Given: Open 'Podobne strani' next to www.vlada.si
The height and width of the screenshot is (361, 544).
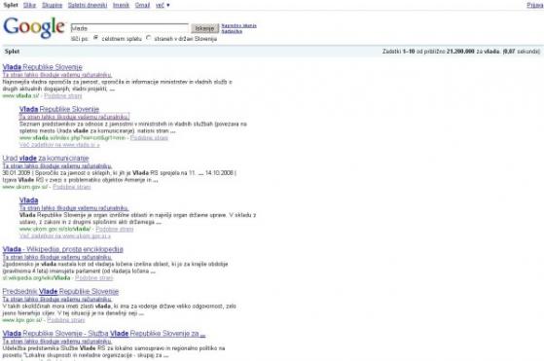Looking at the screenshot, I should (x=63, y=95).
